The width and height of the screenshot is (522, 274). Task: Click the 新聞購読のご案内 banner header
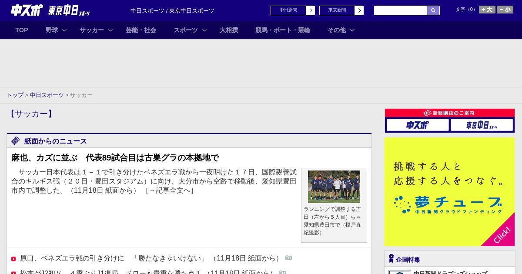pyautogui.click(x=450, y=113)
